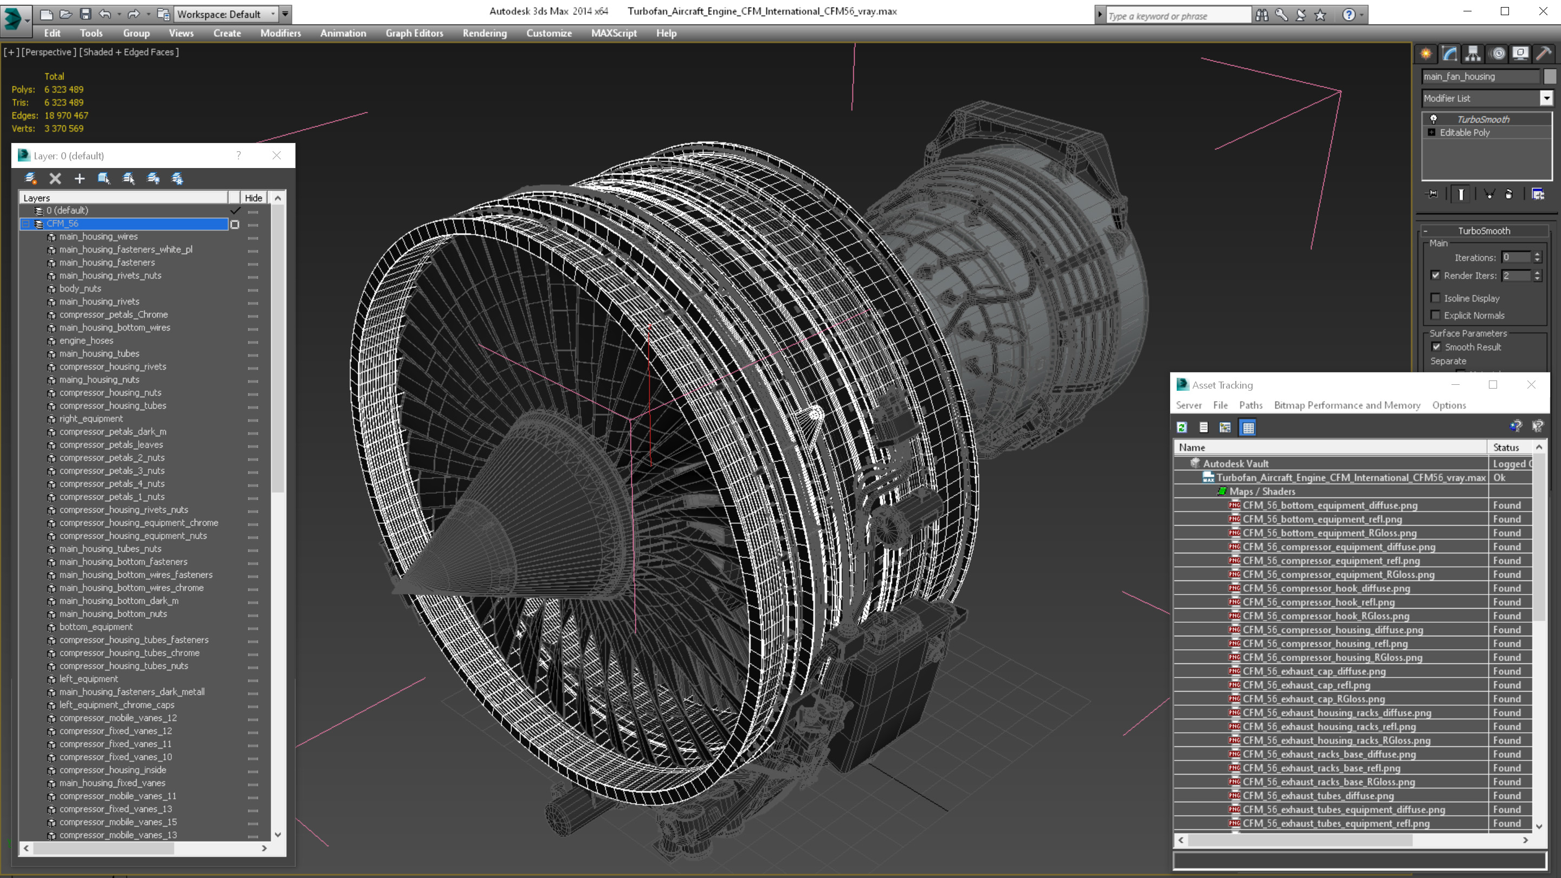Open the Rendering menu

tap(484, 33)
